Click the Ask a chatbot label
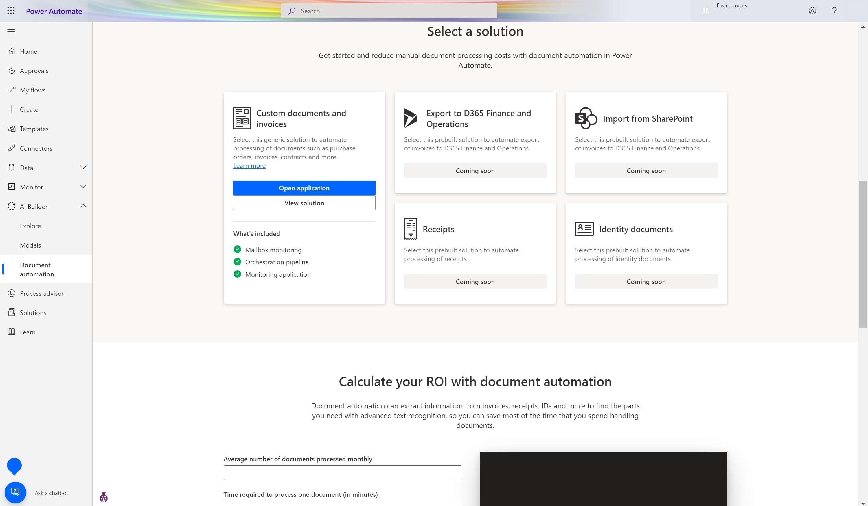The image size is (868, 506). 51,493
